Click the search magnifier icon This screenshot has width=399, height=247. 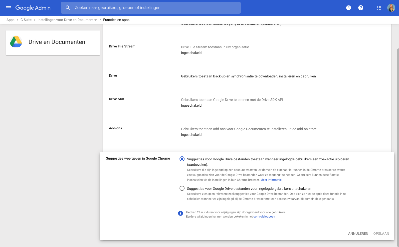click(x=68, y=8)
